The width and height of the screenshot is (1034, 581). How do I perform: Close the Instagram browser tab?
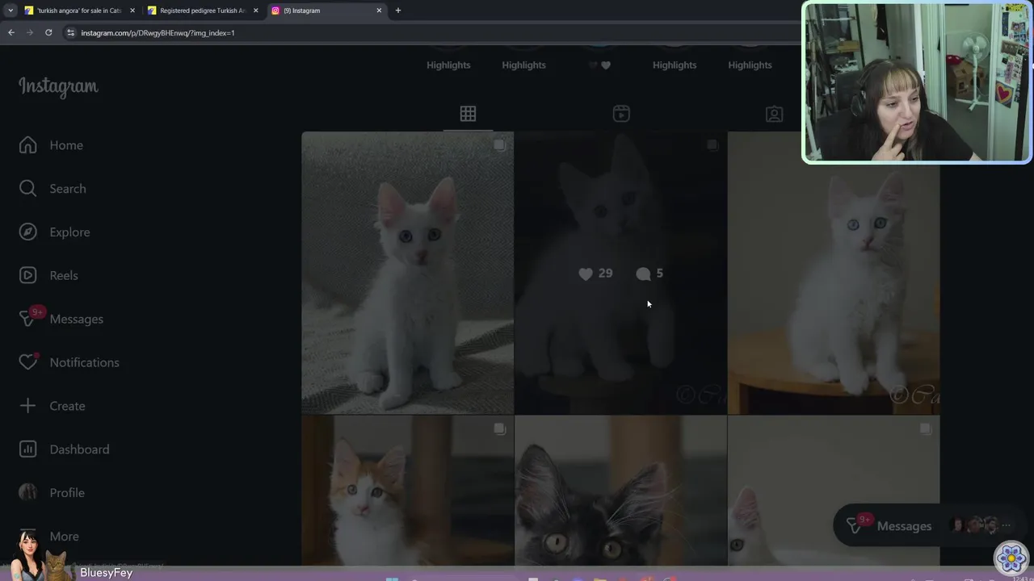click(379, 10)
